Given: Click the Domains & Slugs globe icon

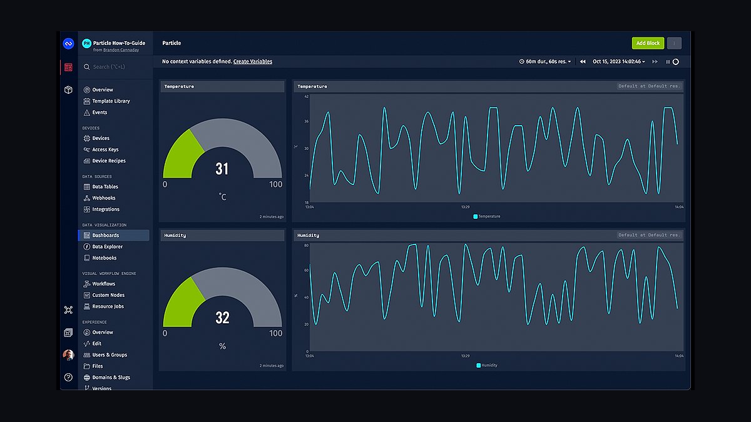Looking at the screenshot, I should pyautogui.click(x=86, y=378).
